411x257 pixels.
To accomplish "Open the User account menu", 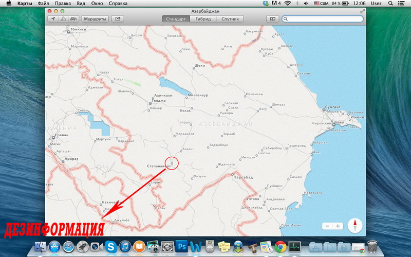I will [376, 4].
